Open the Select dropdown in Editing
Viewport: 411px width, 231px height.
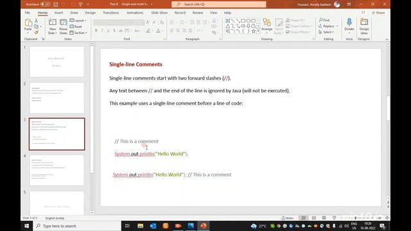(x=326, y=32)
